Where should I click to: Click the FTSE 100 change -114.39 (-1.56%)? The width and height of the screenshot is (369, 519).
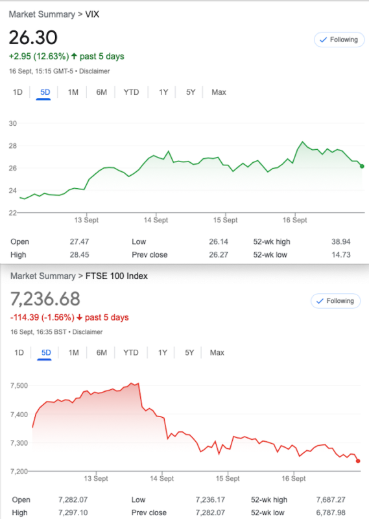click(42, 317)
